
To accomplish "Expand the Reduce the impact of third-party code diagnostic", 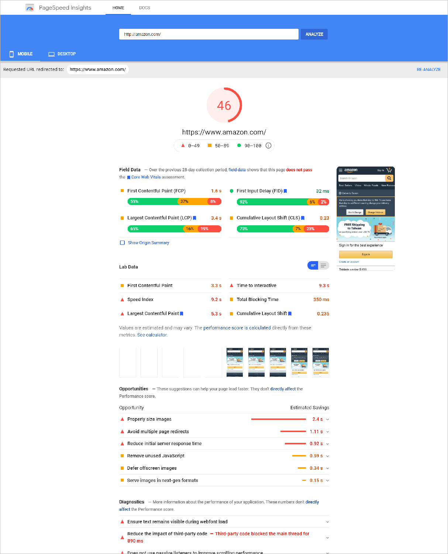I will [327, 537].
